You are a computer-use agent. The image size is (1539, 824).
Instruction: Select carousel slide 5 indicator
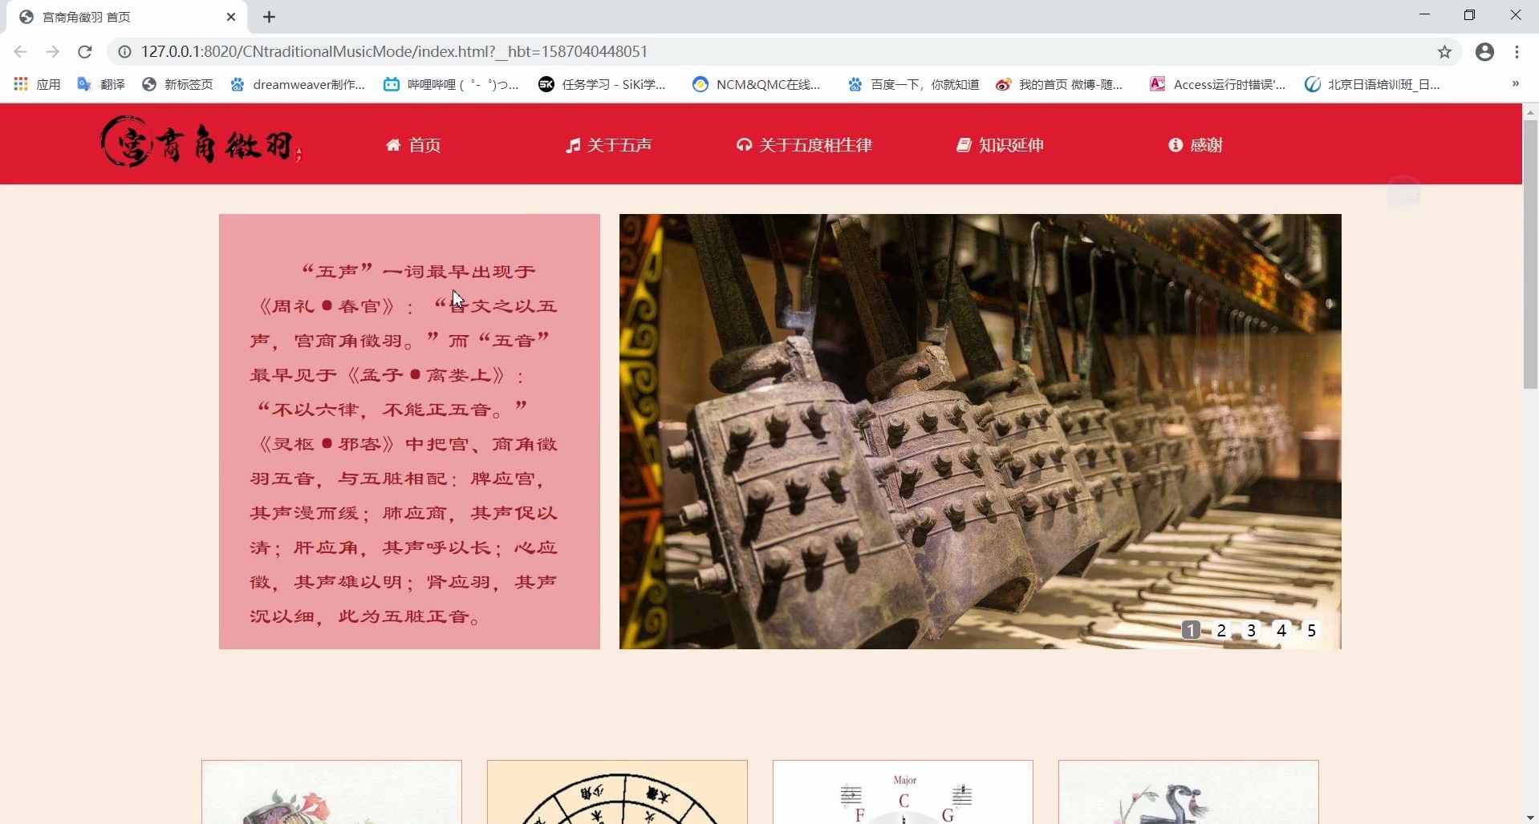1311,630
